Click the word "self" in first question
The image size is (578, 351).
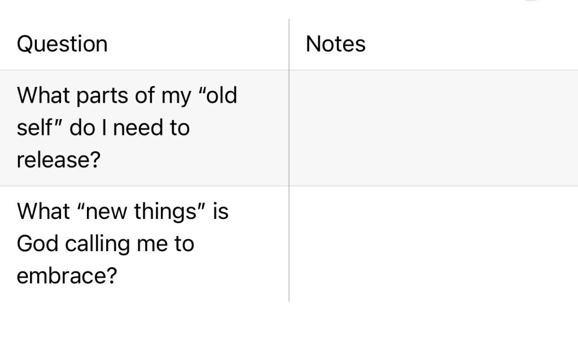coord(33,128)
